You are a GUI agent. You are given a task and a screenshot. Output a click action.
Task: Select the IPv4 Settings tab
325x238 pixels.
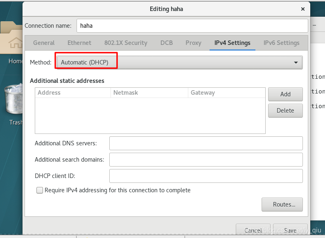tap(232, 43)
